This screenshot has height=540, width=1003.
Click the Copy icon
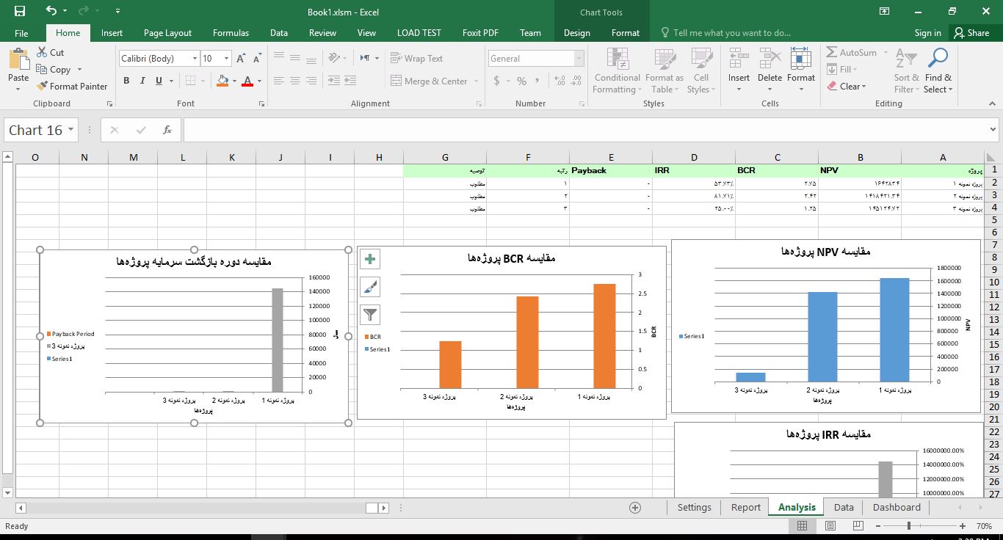coord(41,69)
